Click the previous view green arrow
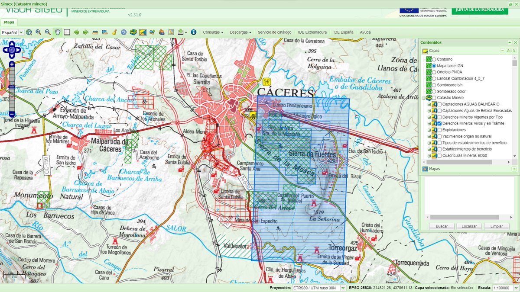 click(x=76, y=32)
